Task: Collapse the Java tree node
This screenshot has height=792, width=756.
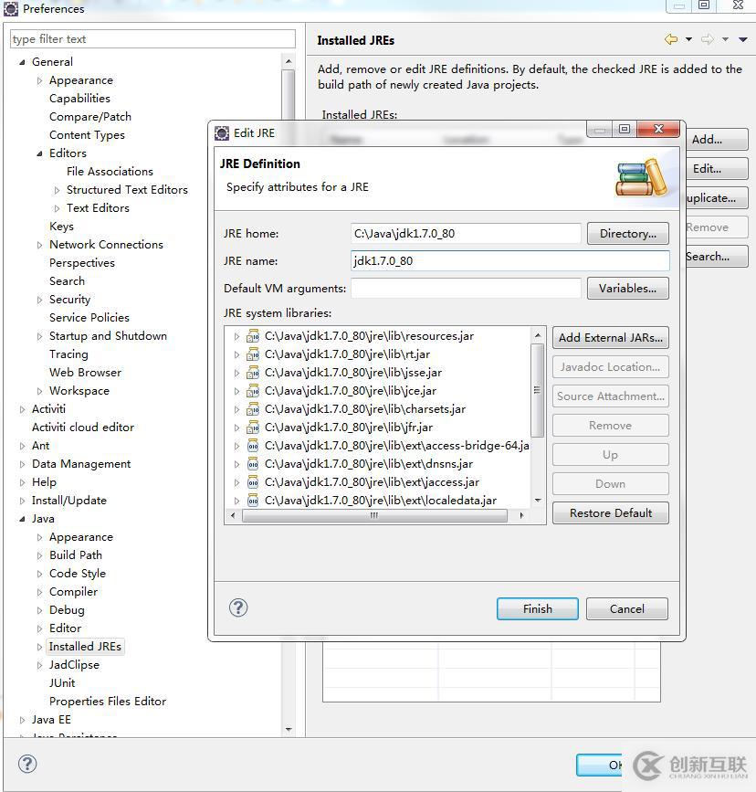Action: click(22, 519)
